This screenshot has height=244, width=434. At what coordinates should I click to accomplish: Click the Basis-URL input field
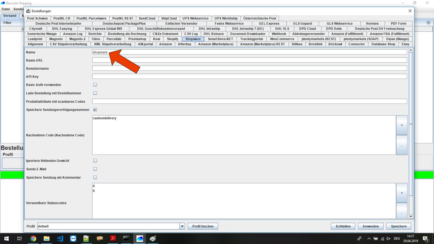pos(250,60)
